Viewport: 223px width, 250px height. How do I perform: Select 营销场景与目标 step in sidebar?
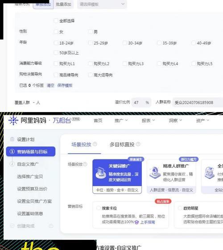(x=31, y=151)
